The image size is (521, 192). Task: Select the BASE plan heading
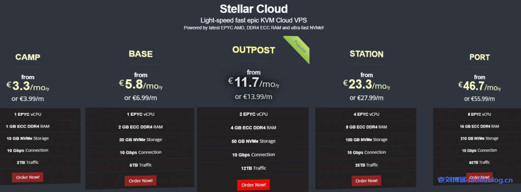click(140, 54)
